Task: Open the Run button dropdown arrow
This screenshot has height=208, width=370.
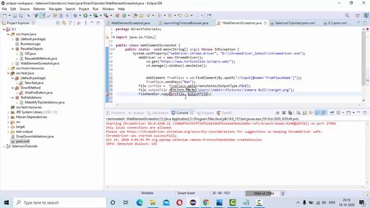Action: click(x=90, y=16)
